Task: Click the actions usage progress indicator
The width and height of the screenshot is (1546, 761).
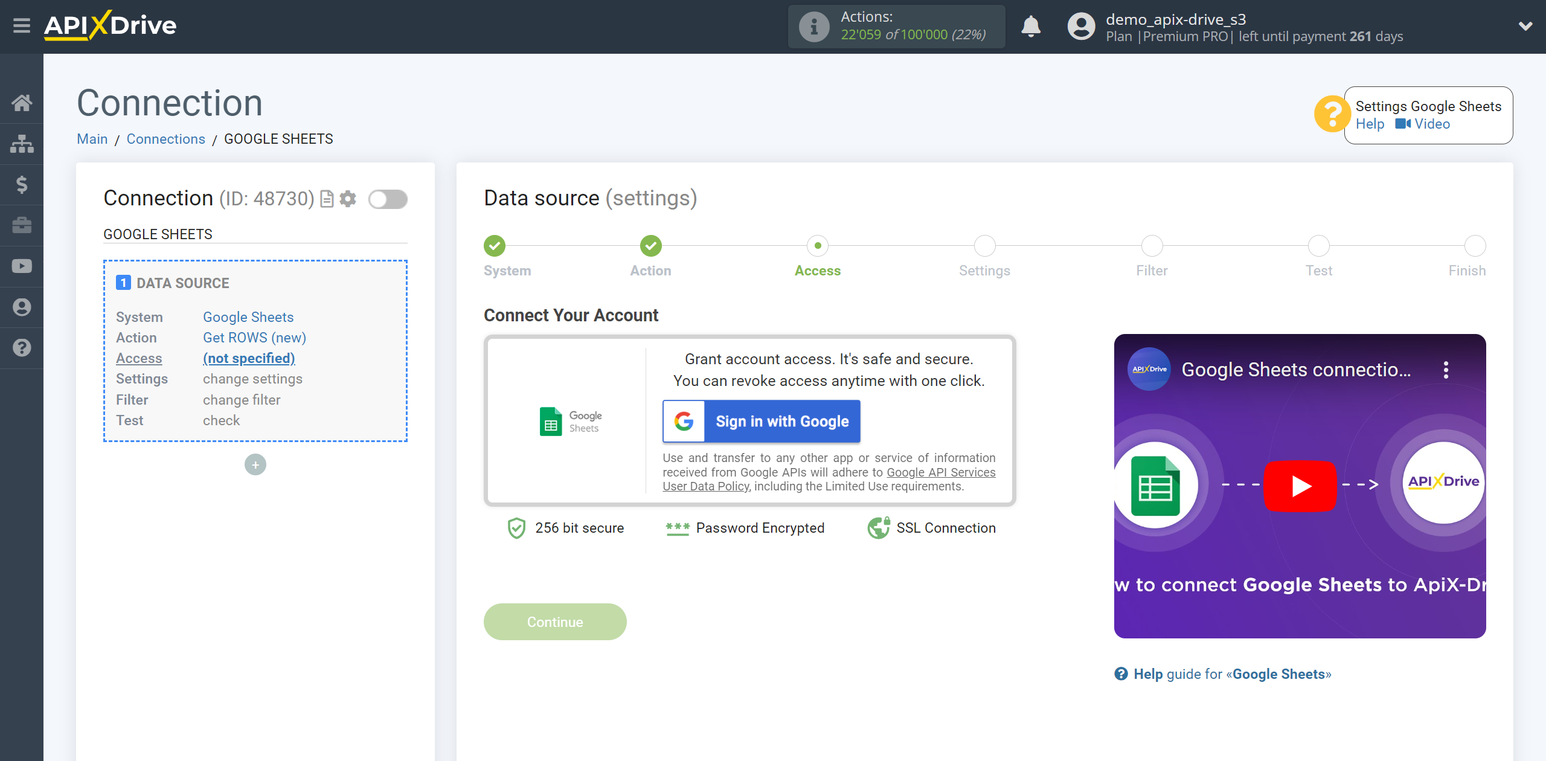Action: point(897,27)
